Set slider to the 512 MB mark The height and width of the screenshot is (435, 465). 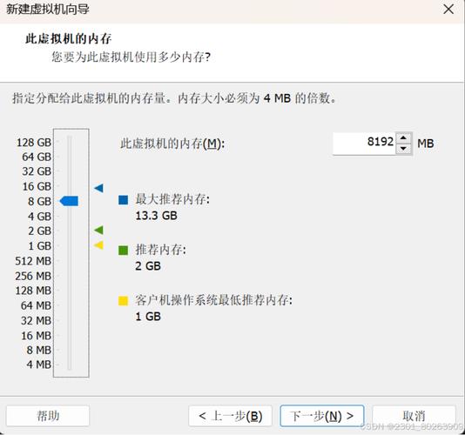pos(70,261)
